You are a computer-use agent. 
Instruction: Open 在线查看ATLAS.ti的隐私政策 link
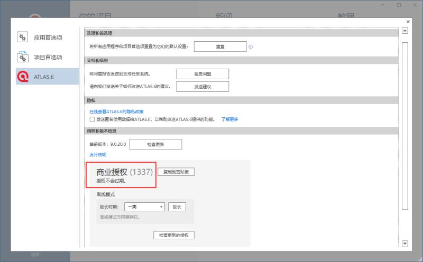pos(116,111)
